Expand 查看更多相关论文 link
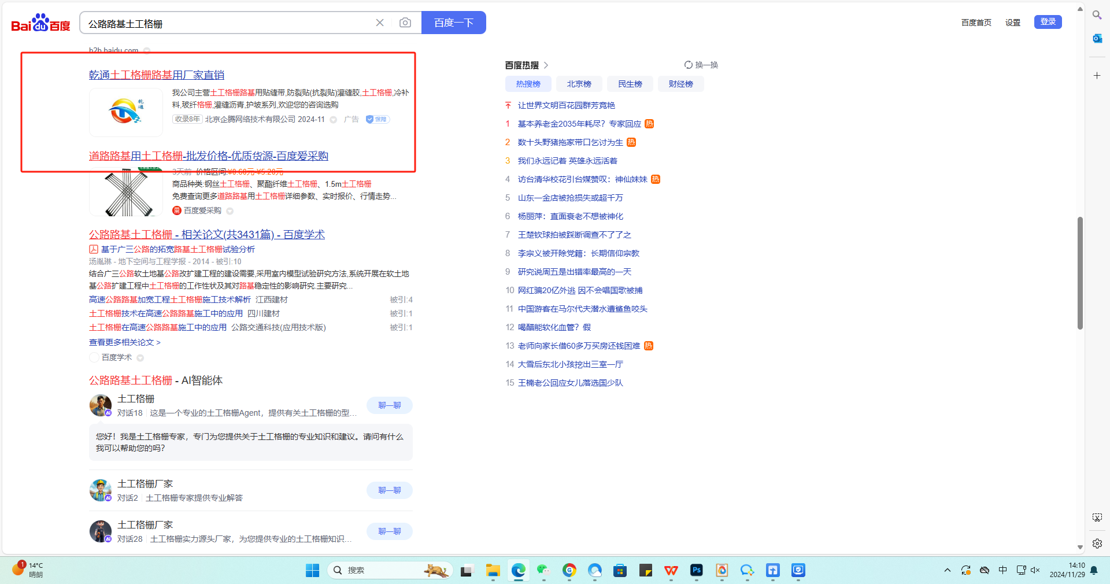 point(124,342)
